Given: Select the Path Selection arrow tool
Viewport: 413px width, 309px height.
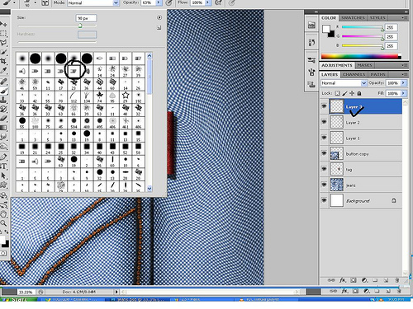Looking at the screenshot, I should coord(3,176).
